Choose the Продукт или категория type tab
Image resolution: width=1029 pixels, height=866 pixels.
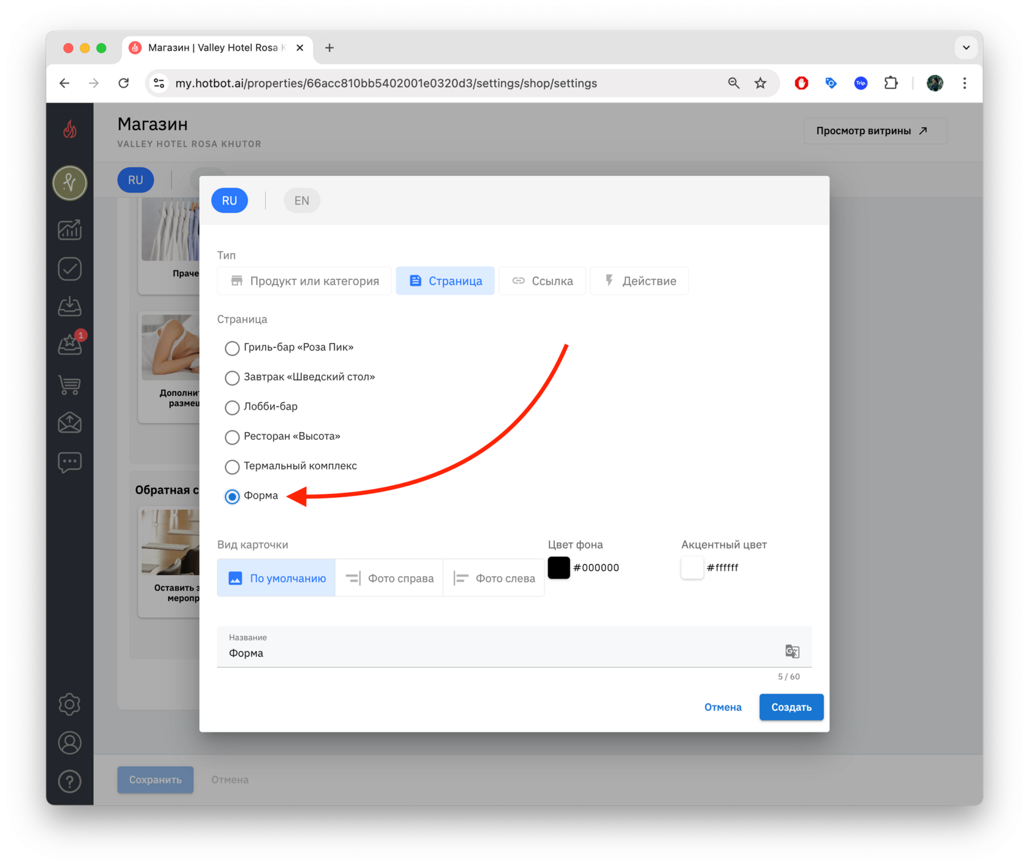point(304,281)
